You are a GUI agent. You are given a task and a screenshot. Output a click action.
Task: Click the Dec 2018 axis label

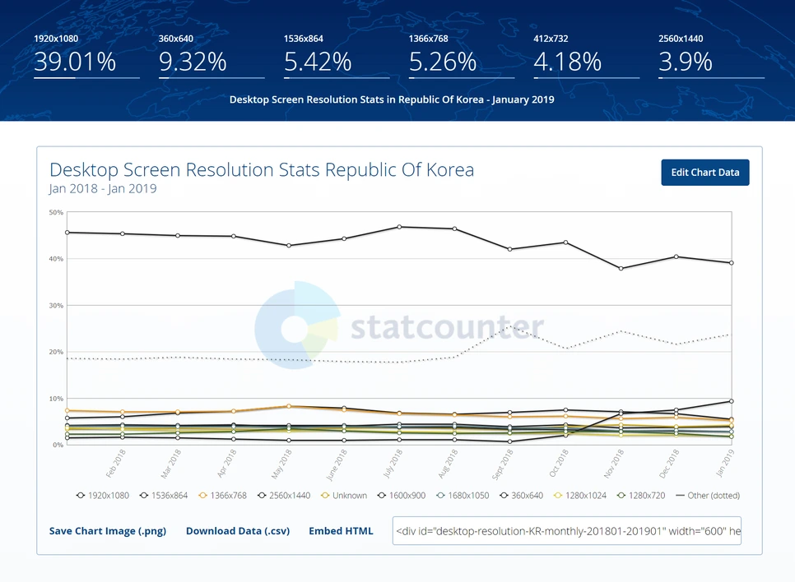(669, 464)
